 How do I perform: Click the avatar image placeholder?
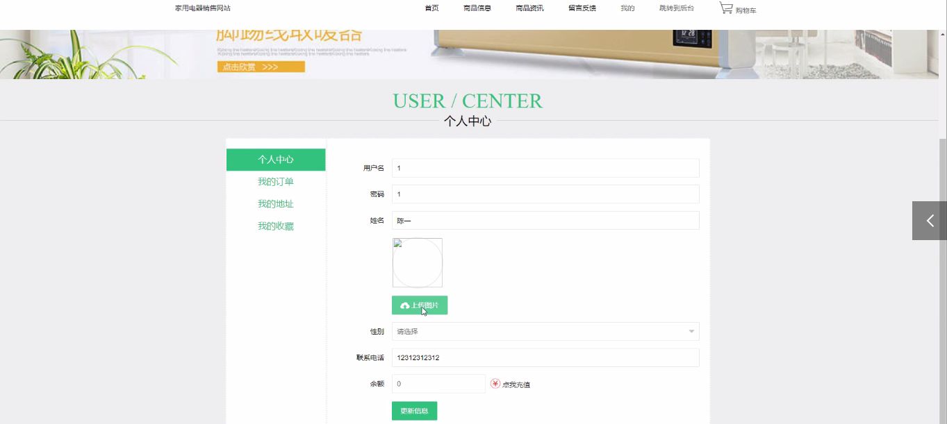pyautogui.click(x=418, y=263)
